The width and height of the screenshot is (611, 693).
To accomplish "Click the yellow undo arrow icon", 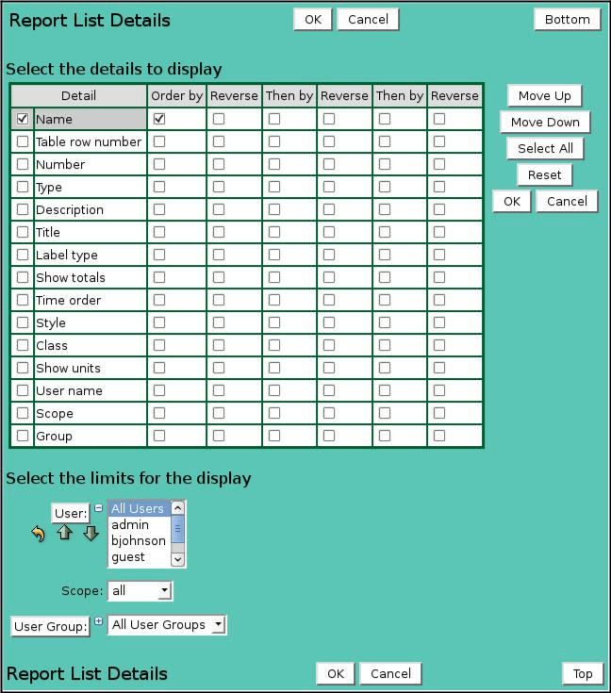I will click(x=39, y=534).
